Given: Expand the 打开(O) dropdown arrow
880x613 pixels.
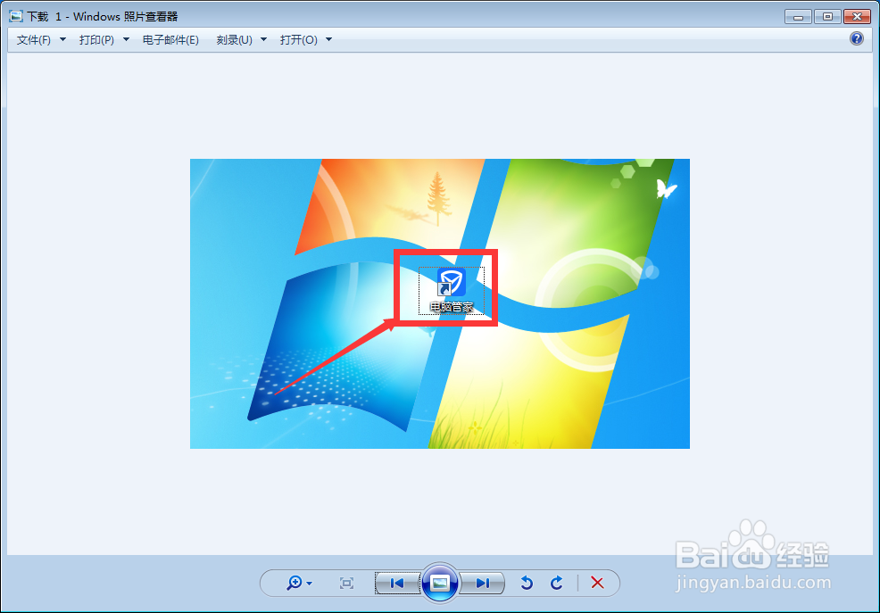Looking at the screenshot, I should coord(328,39).
